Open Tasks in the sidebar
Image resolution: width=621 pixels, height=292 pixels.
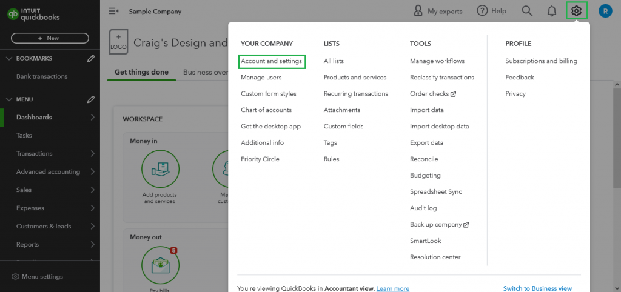(x=24, y=135)
